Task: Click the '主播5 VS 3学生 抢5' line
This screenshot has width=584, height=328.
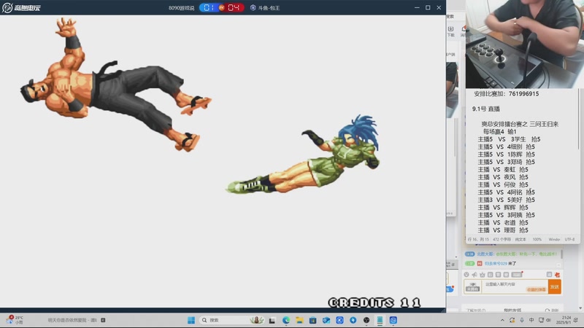Action: point(509,139)
